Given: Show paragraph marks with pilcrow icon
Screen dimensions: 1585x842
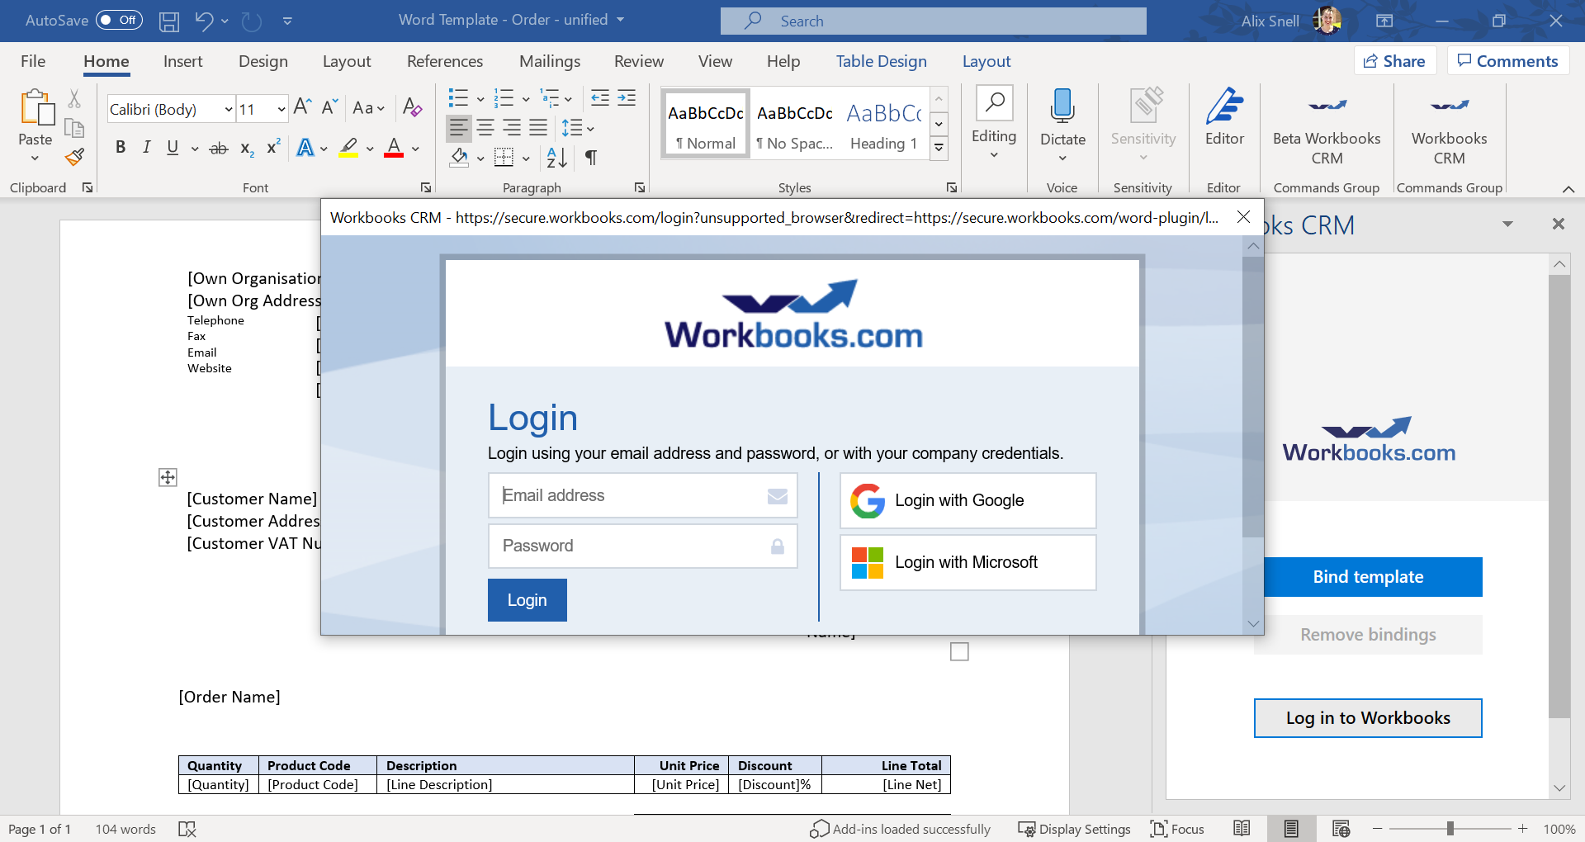Looking at the screenshot, I should pos(591,157).
